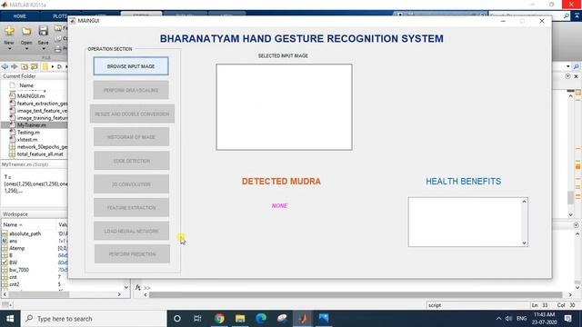Open Microsoft Edge from the taskbar
This screenshot has height=327, width=582.
[x=261, y=319]
